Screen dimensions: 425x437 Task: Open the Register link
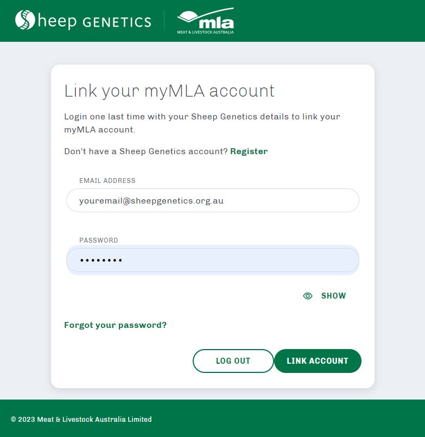[249, 151]
